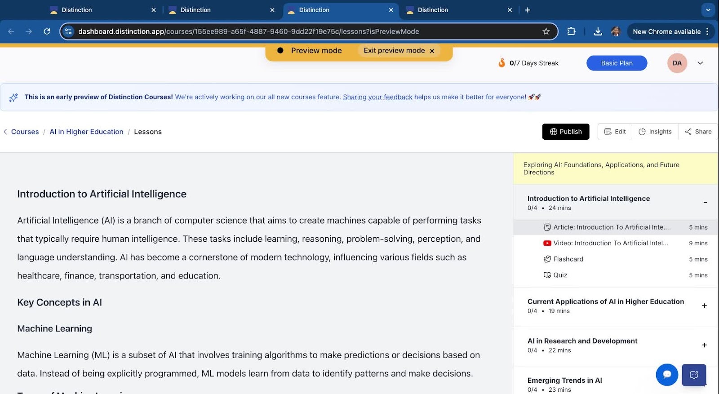Open the Sharing your feedback link
Viewport: 719px width, 394px height.
coord(377,97)
